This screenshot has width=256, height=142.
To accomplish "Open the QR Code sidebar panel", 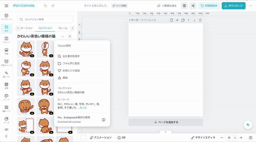I will pos(6,109).
